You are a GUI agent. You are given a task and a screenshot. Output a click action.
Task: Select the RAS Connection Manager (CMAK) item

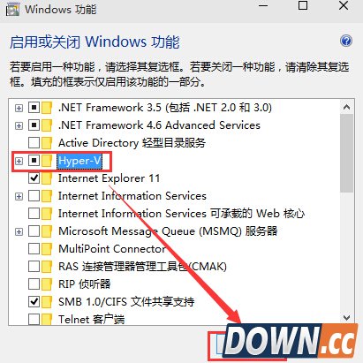coord(142,267)
